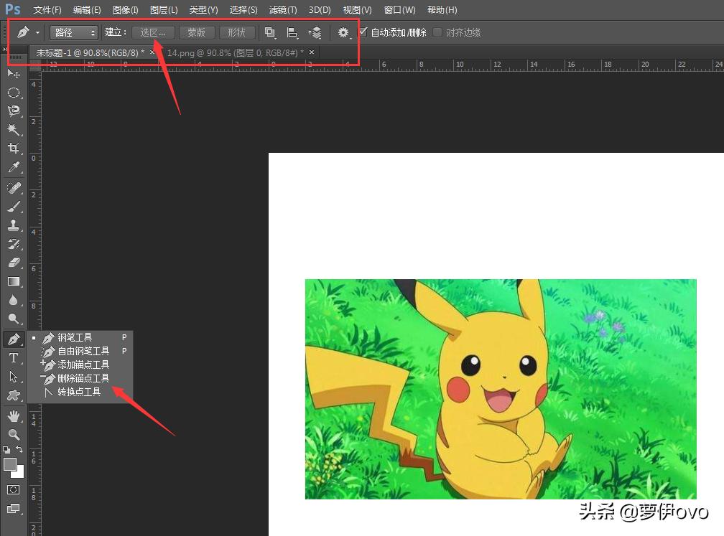
Task: Open the 滤镜(T) menu
Action: pyautogui.click(x=282, y=10)
